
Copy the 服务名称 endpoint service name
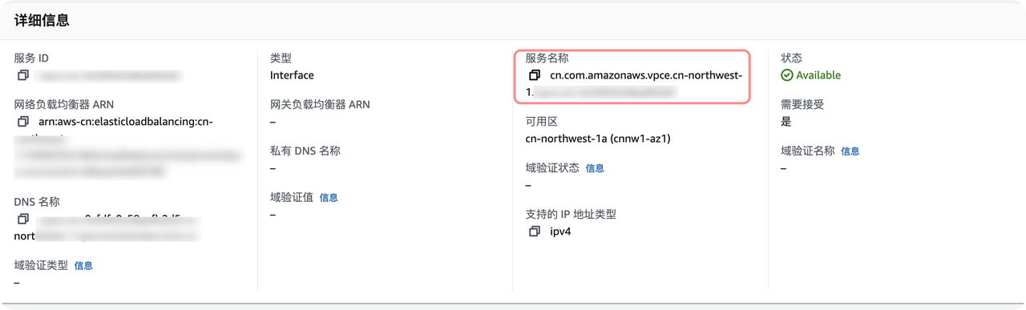click(x=535, y=75)
